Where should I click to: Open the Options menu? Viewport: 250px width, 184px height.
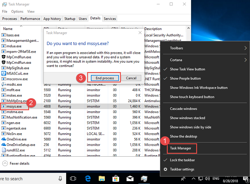coord(17,12)
